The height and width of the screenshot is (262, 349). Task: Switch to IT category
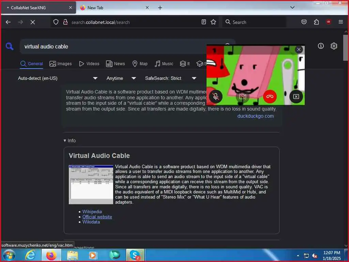coord(185,64)
